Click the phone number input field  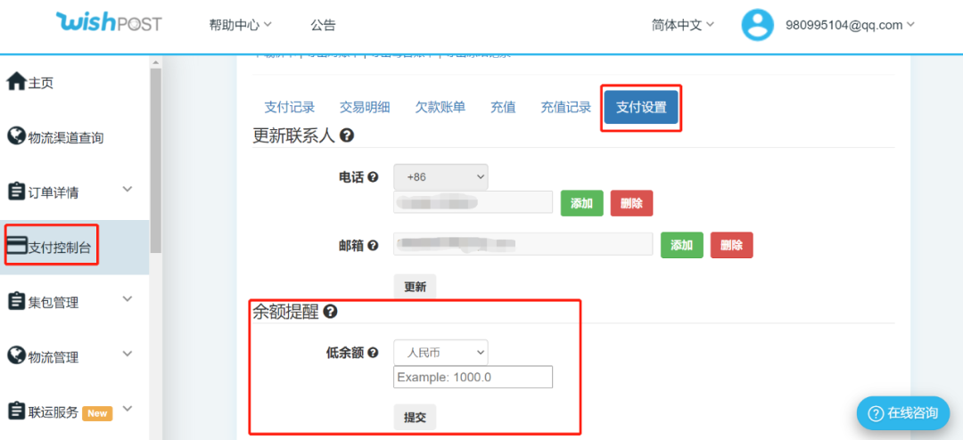[473, 202]
